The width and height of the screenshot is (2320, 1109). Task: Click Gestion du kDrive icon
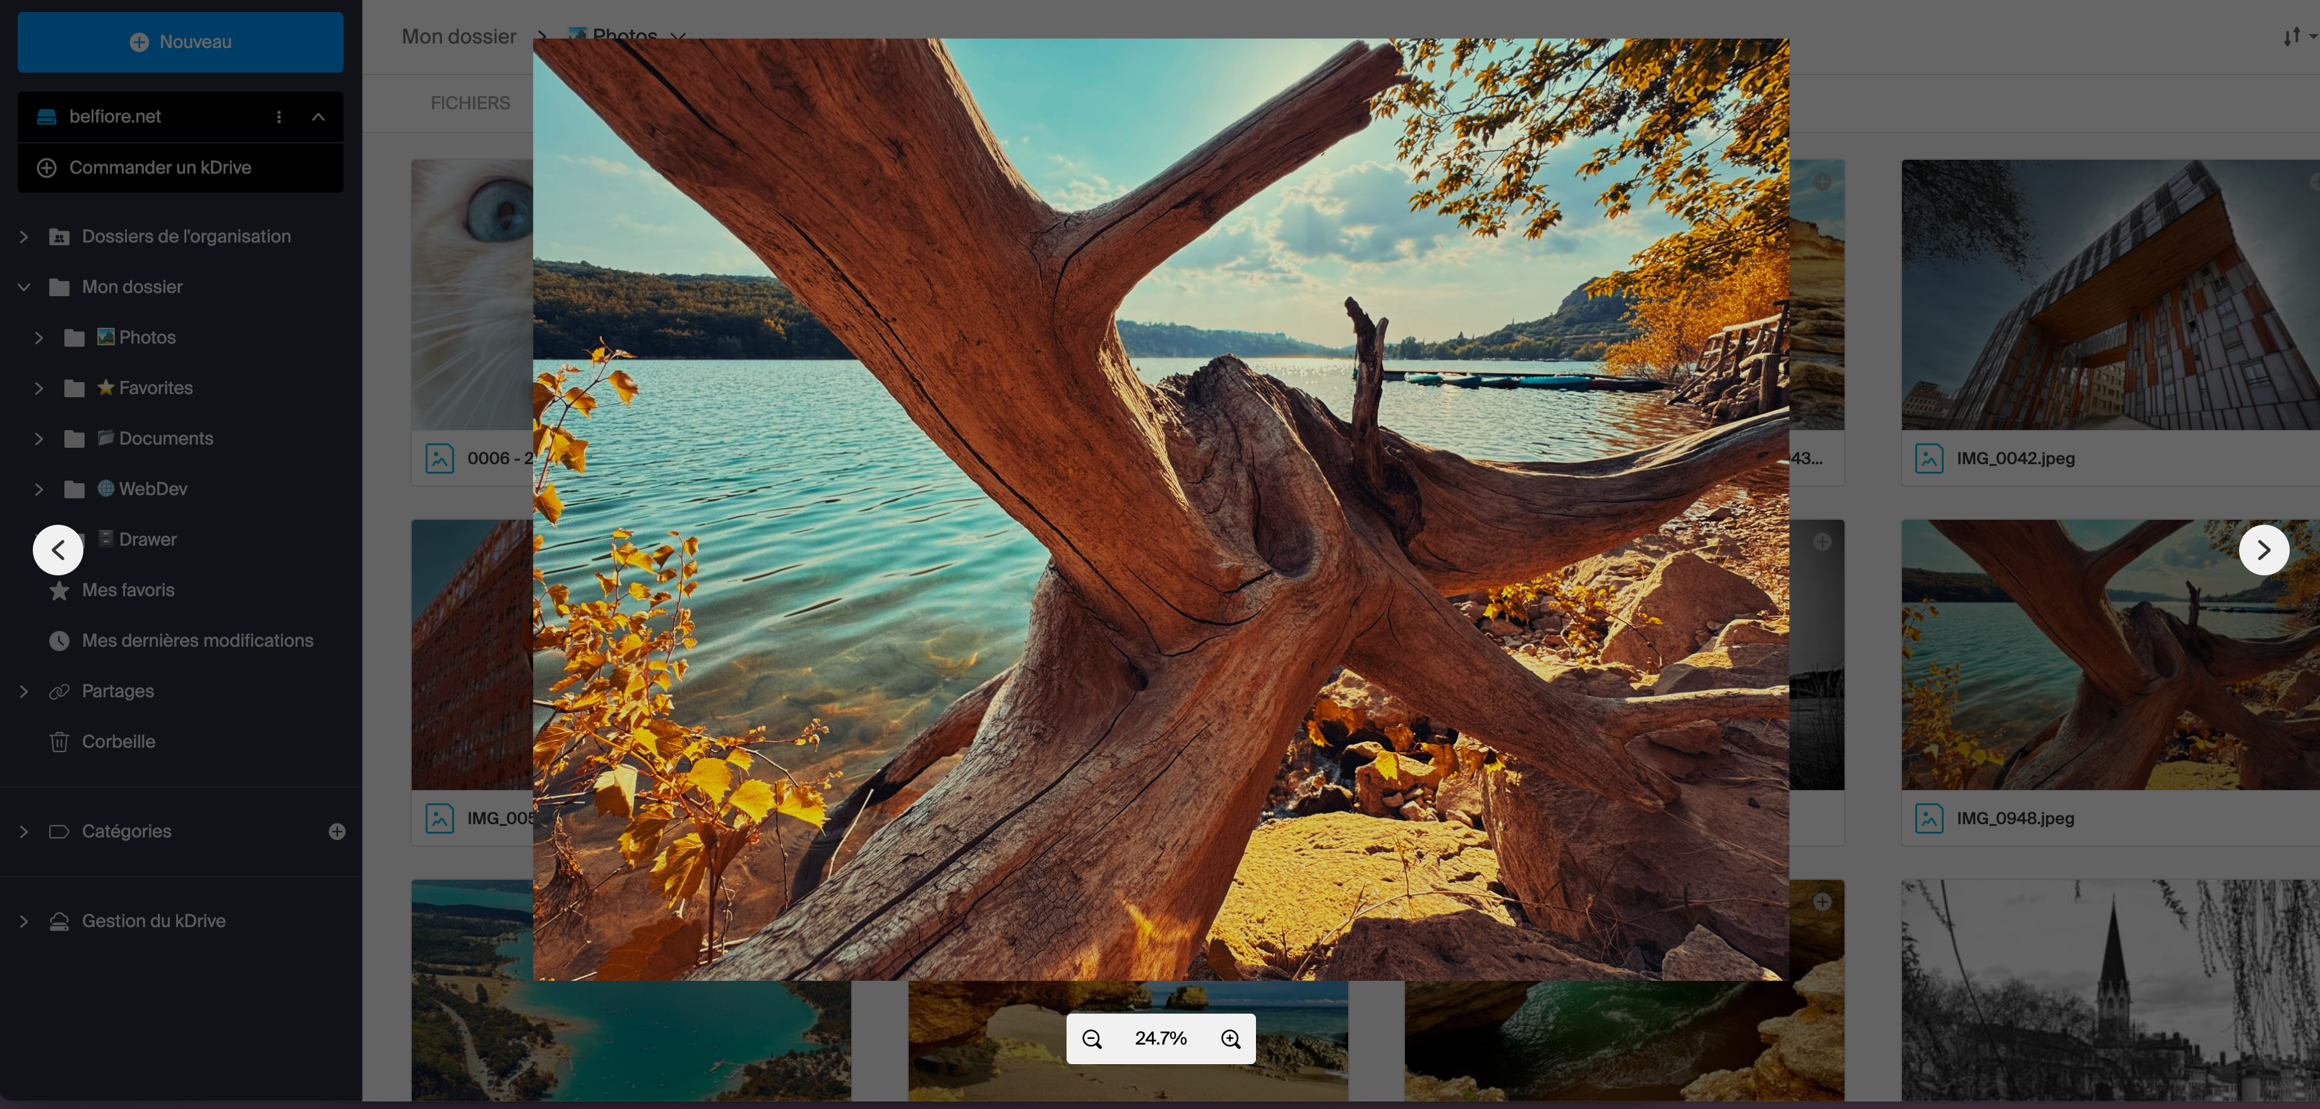pyautogui.click(x=59, y=921)
